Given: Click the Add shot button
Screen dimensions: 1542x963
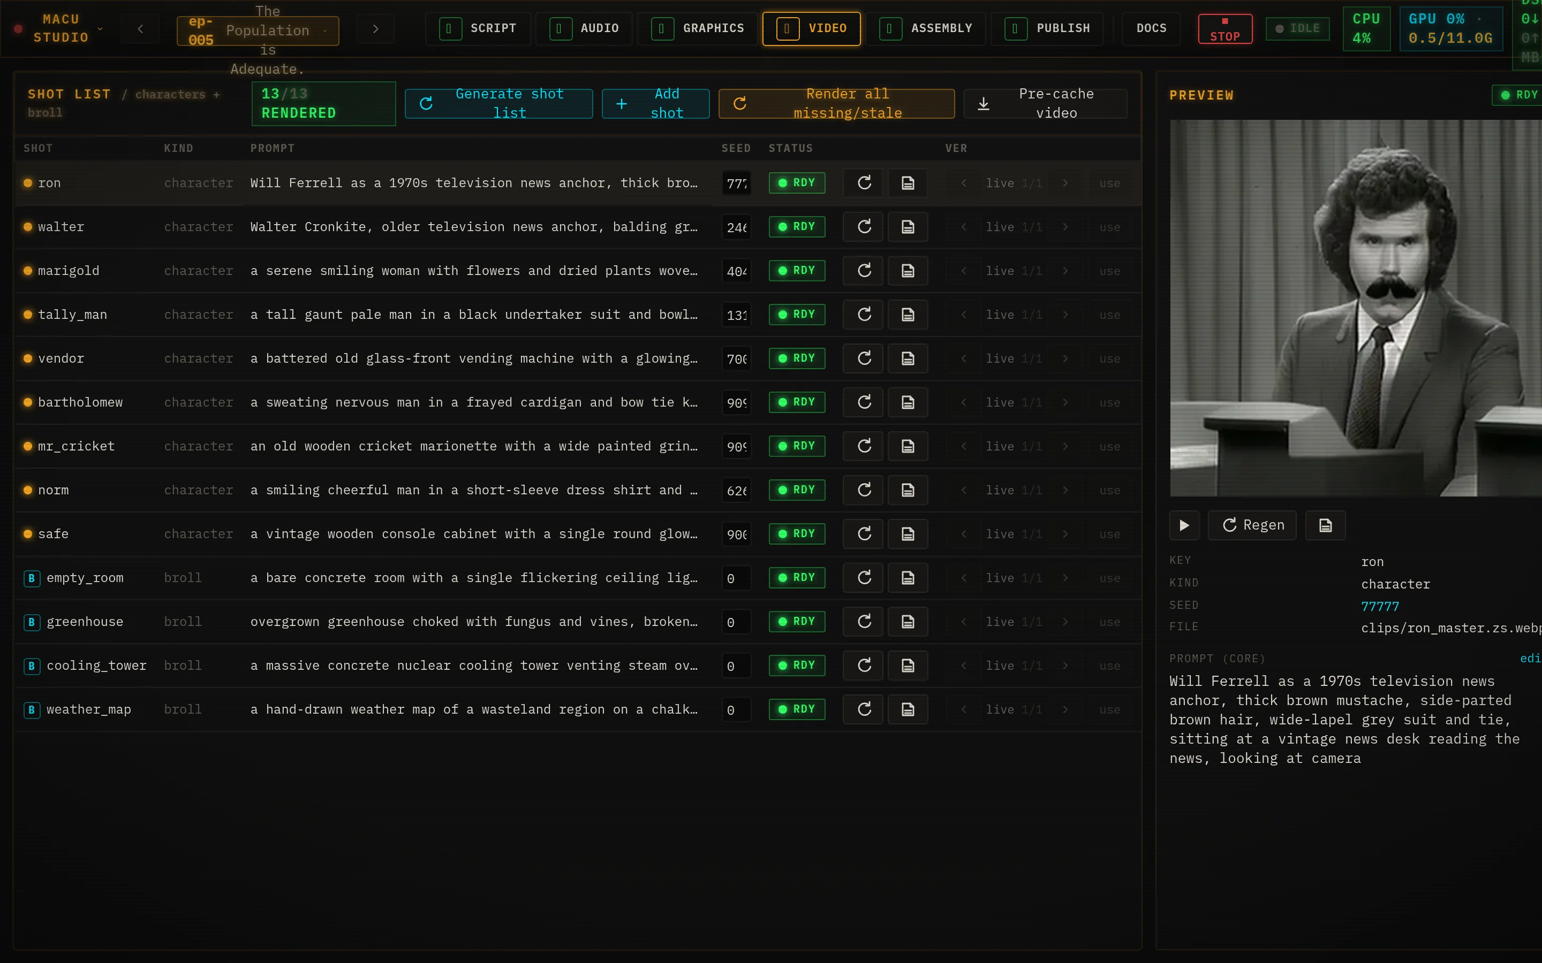Looking at the screenshot, I should click(656, 103).
